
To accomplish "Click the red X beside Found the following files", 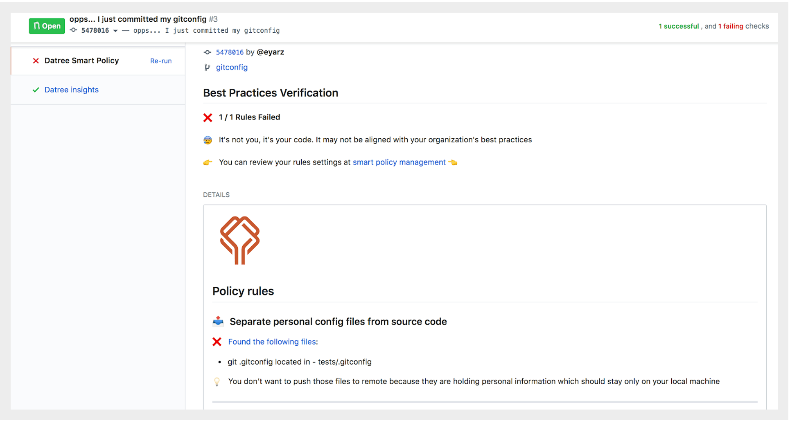I will coord(217,342).
